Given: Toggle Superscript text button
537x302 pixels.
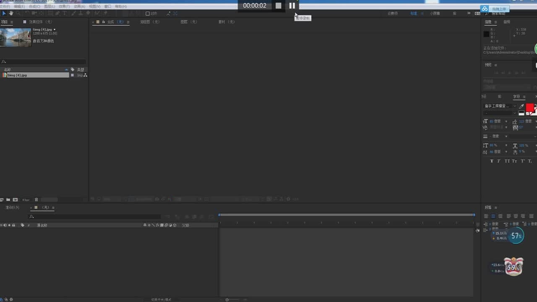Looking at the screenshot, I should (523, 161).
